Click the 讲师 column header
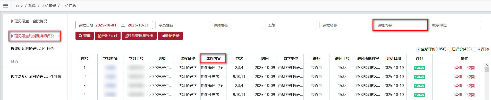The width and height of the screenshot is (491, 100). [x=316, y=58]
